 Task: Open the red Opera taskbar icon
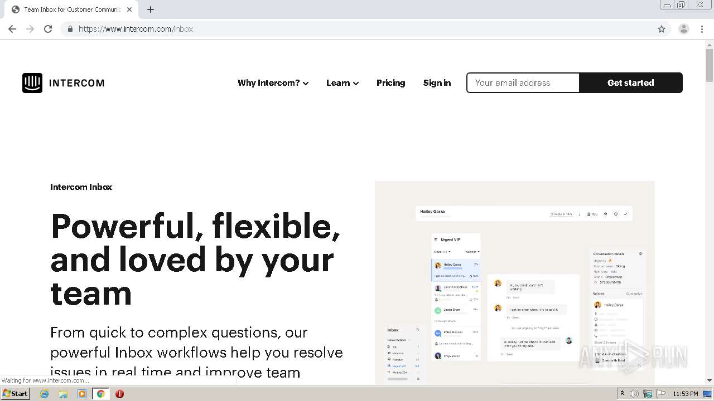pos(119,394)
